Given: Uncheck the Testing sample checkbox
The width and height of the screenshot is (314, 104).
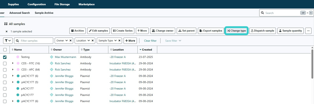Looking at the screenshot, I should 5,57.
